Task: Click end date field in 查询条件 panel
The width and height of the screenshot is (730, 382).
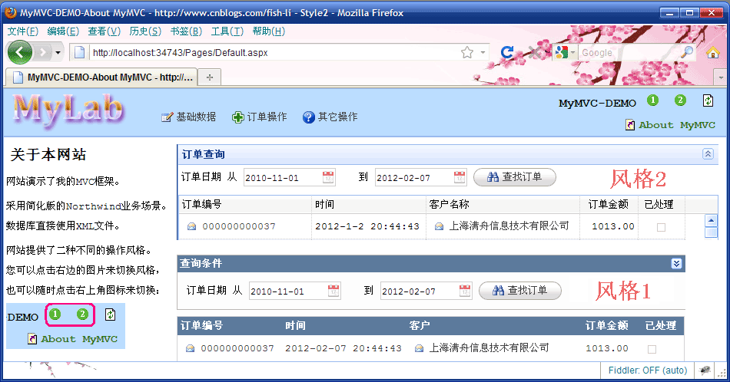Action: click(x=420, y=291)
